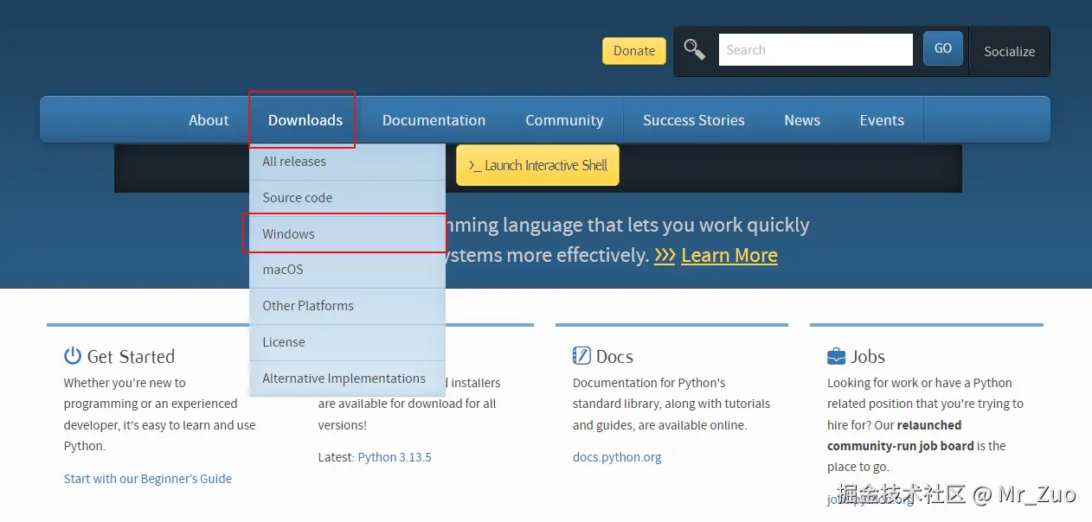Viewport: 1092px width, 522px height.
Task: Open the Community menu
Action: click(564, 120)
